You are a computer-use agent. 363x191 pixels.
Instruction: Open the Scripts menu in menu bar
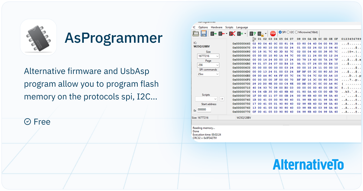pos(229,27)
